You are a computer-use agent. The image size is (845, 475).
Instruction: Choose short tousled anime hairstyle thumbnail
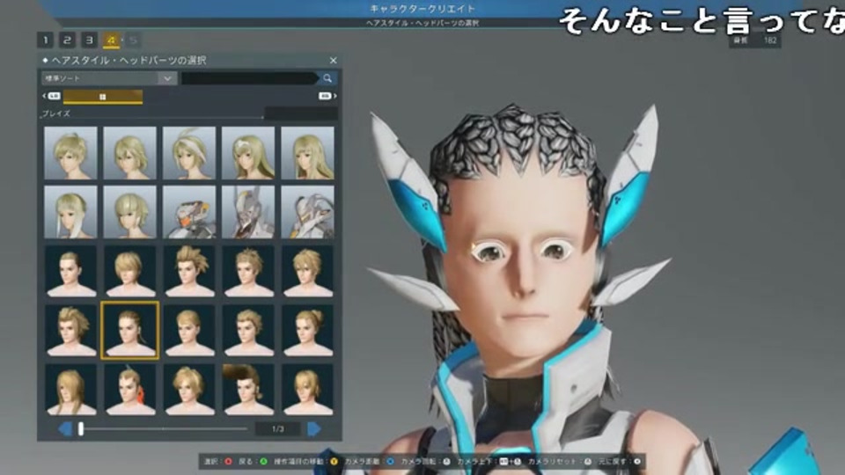(70, 153)
